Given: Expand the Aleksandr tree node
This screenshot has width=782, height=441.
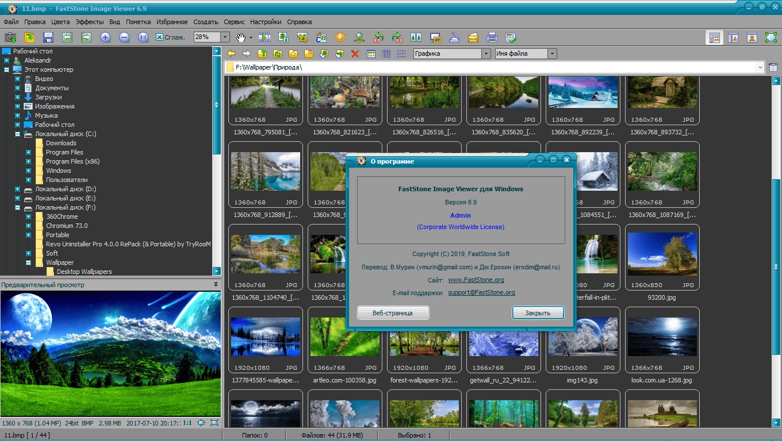Looking at the screenshot, I should (x=6, y=60).
